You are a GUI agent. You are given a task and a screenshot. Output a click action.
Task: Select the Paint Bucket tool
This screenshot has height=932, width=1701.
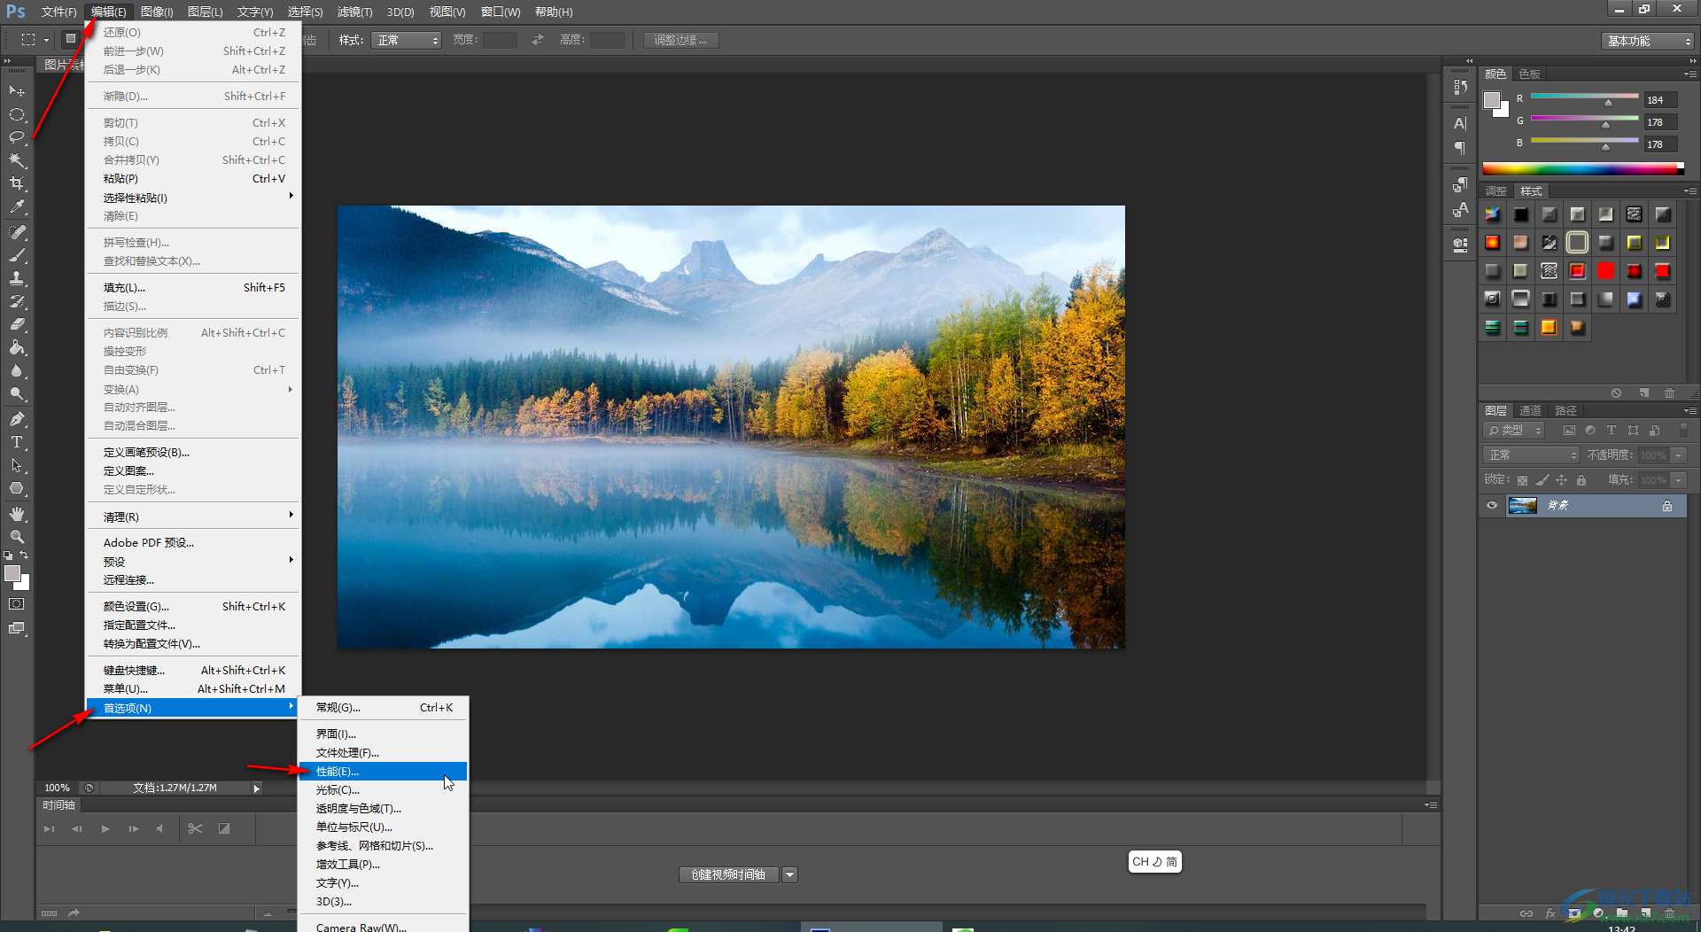17,347
